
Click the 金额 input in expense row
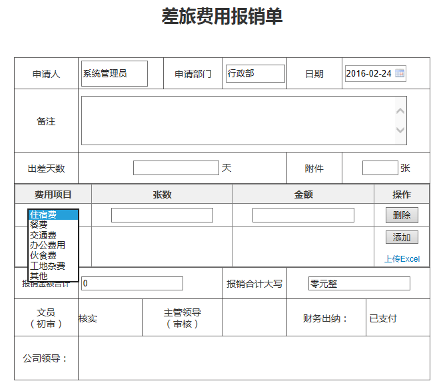pyautogui.click(x=303, y=215)
